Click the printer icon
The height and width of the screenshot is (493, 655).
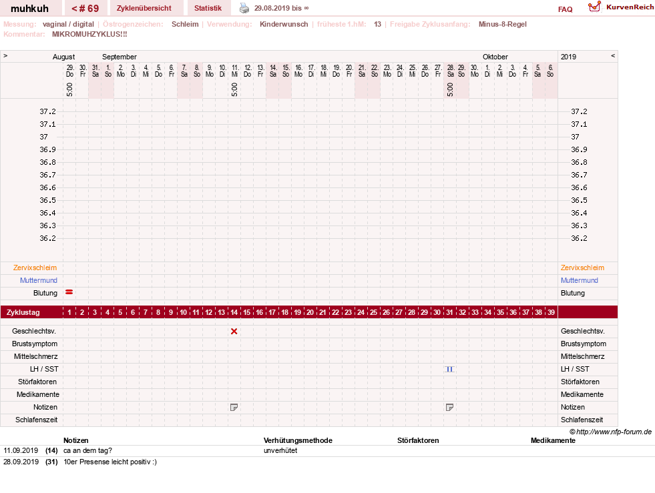point(244,8)
